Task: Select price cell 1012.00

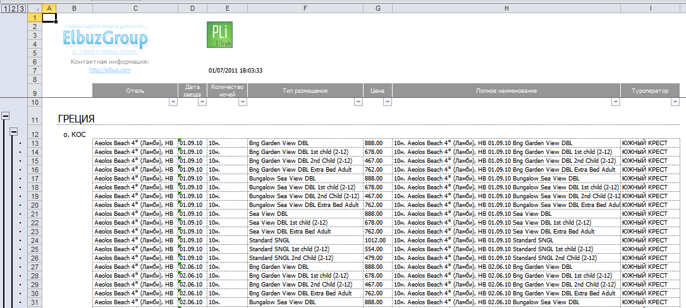Action: (x=378, y=240)
